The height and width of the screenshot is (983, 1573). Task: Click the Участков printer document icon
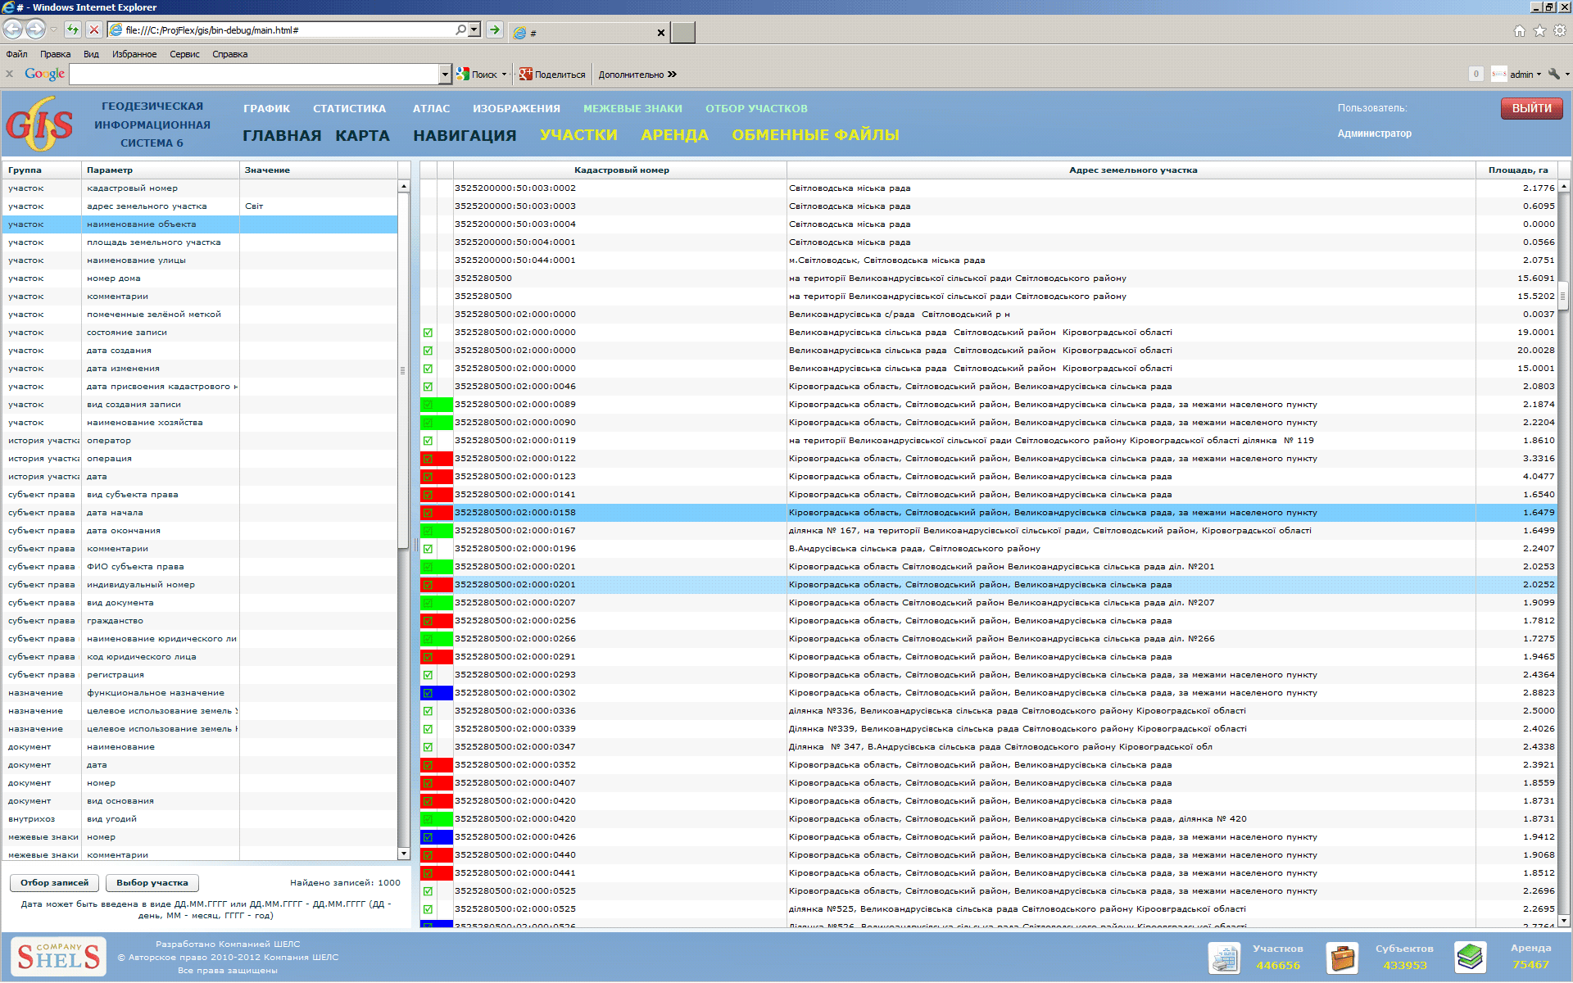point(1224,957)
